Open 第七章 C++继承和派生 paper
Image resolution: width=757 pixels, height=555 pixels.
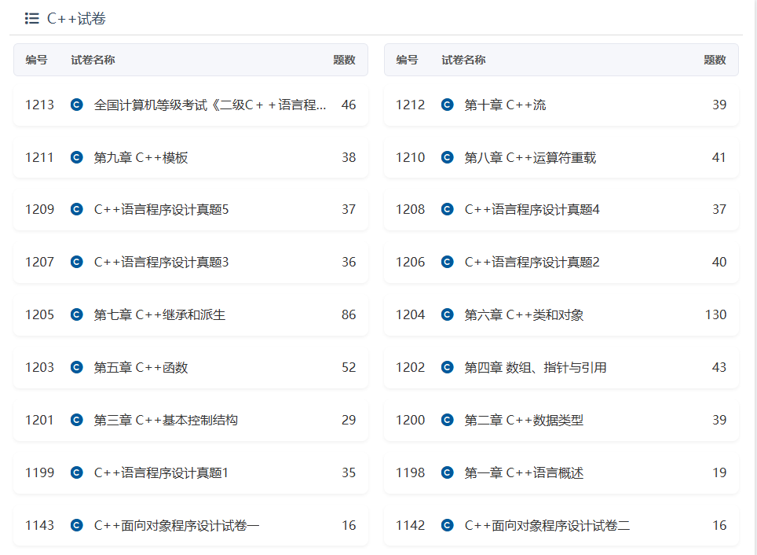(159, 314)
